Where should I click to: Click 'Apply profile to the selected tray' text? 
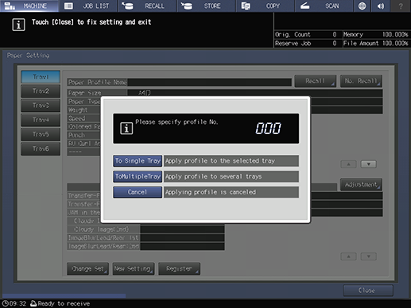click(220, 161)
